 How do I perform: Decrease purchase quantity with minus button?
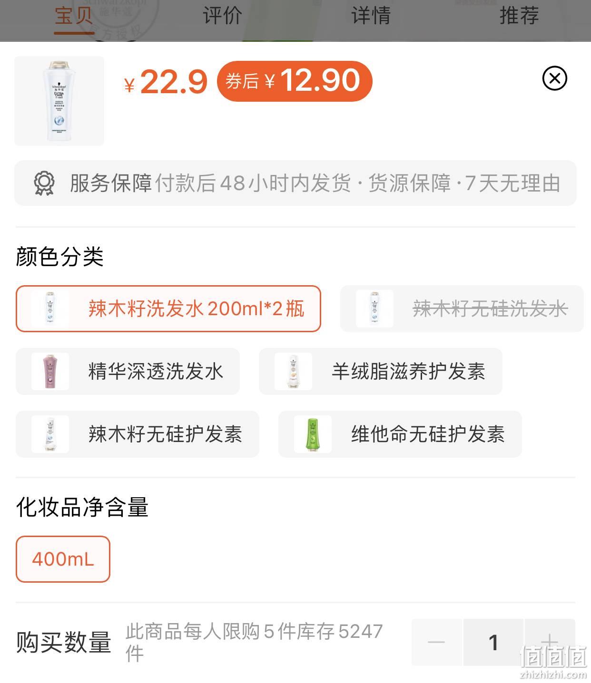pos(436,642)
